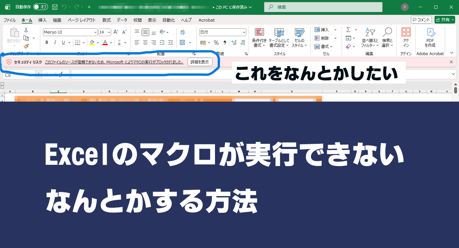Open the 数式 ribbon tab

click(106, 20)
